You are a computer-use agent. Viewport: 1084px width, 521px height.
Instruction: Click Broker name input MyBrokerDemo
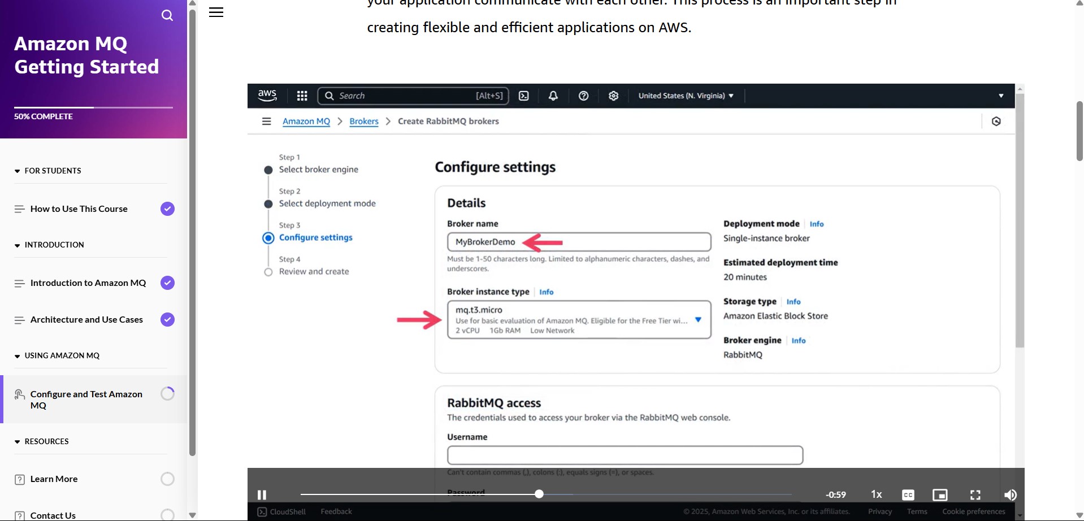579,242
